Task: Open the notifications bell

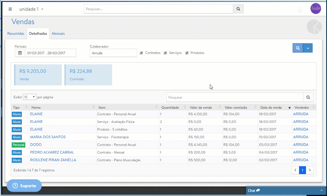Action: [x=300, y=10]
